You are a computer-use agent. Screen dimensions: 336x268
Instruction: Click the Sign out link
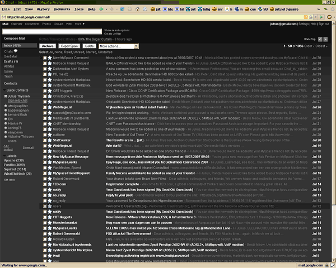coord(324,24)
